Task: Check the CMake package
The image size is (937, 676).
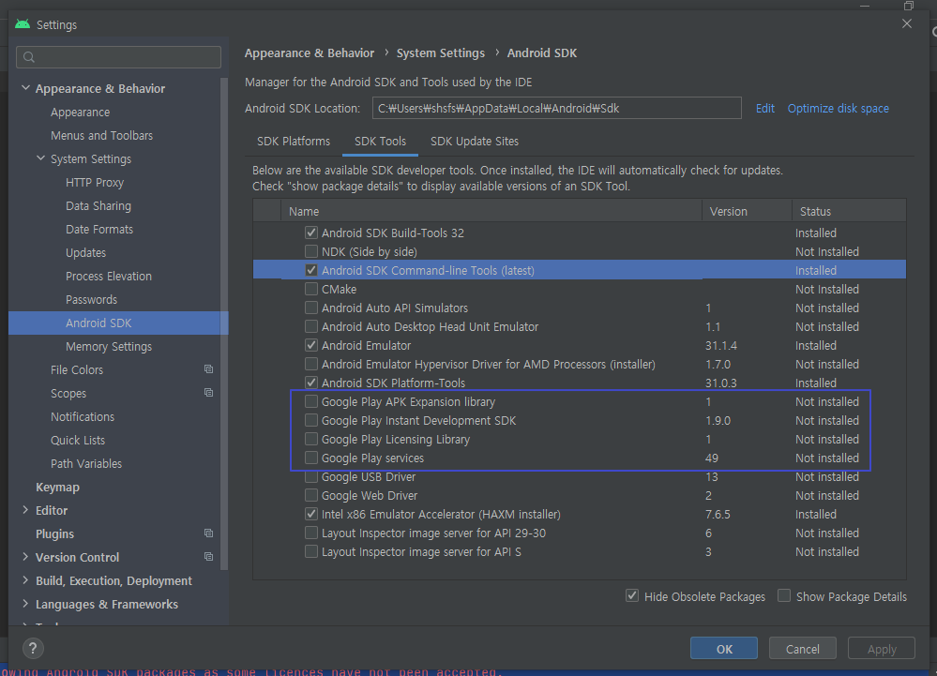Action: click(310, 289)
